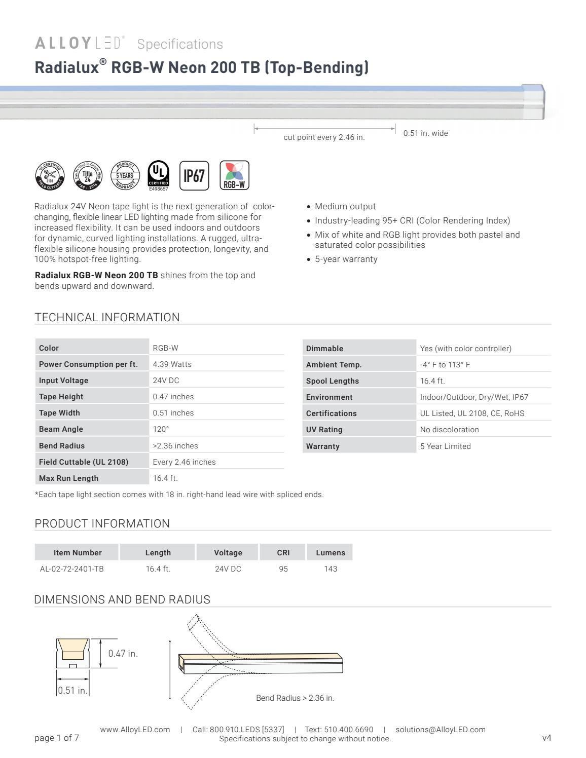586x758 pixels.
Task: Select UL Listed, UL 2108, CE, RoHS value
Action: click(472, 413)
